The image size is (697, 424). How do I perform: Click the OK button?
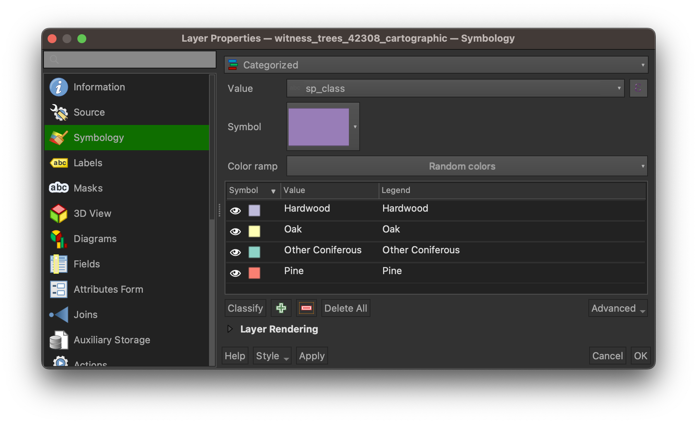pyautogui.click(x=640, y=356)
